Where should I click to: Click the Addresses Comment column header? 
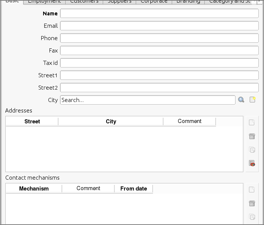190,121
